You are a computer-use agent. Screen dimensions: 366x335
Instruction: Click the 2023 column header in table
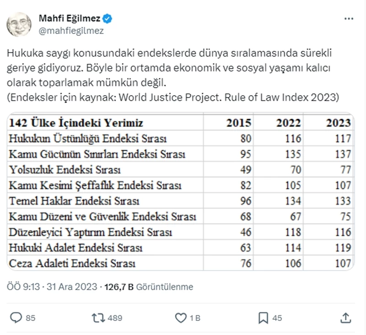[338, 123]
